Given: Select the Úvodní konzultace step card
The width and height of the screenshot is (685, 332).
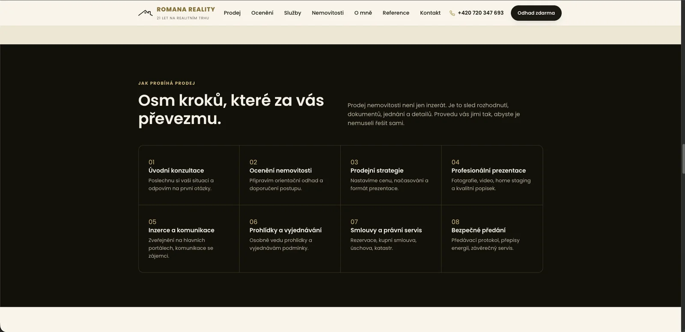Looking at the screenshot, I should coord(189,175).
